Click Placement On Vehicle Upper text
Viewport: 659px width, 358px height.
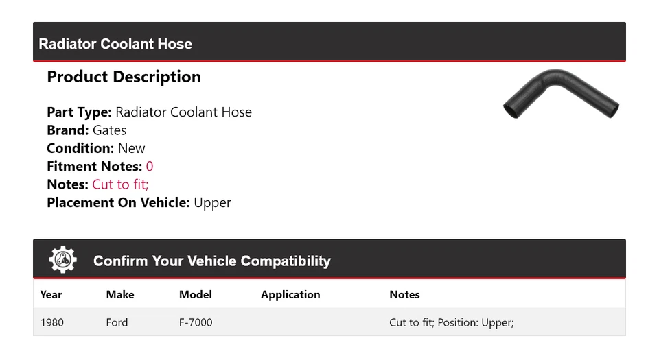point(139,202)
